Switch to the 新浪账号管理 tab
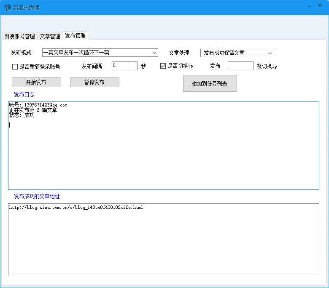 (x=19, y=36)
